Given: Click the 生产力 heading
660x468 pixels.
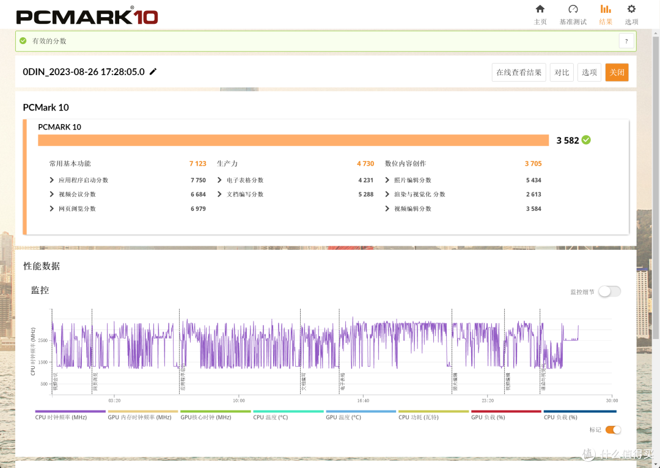Looking at the screenshot, I should tap(227, 164).
